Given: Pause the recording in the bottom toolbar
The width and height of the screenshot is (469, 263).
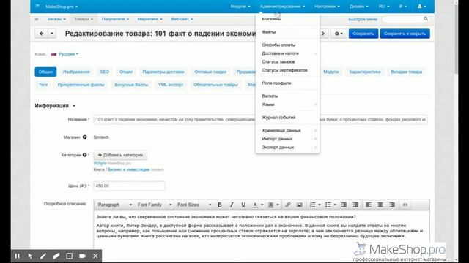Looking at the screenshot, I should 17,256.
